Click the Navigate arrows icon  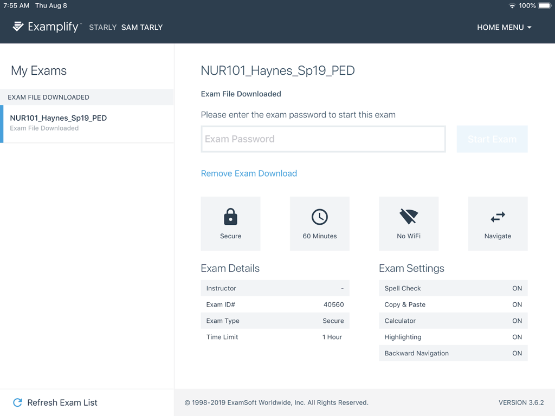click(497, 216)
